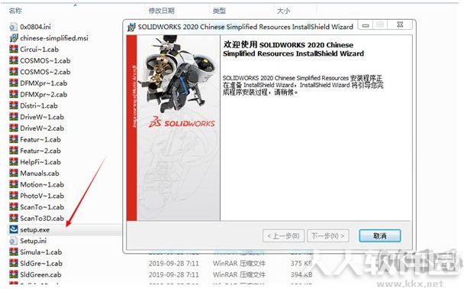Click the < 上一步(B) button
The height and width of the screenshot is (289, 464).
point(283,235)
